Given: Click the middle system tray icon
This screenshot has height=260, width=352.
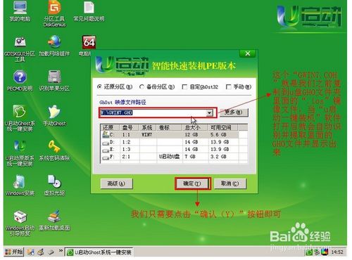Looking at the screenshot, I should click(x=317, y=252).
